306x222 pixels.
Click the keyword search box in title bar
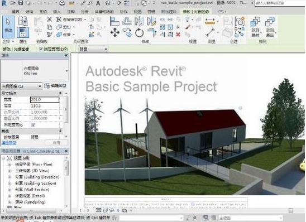280,3
